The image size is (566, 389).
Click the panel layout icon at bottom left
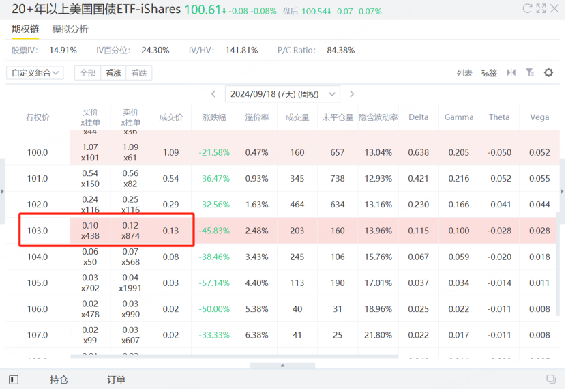tap(14, 379)
